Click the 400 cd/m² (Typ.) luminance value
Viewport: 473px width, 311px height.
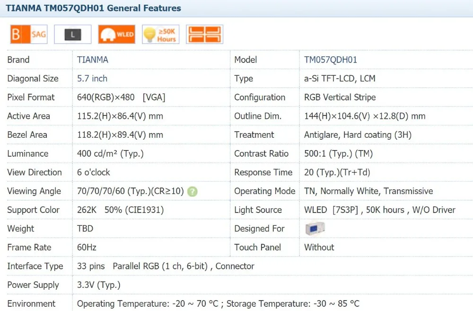click(110, 153)
